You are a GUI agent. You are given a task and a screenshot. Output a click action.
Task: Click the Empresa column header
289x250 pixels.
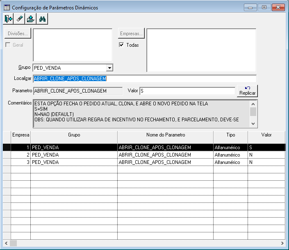[x=20, y=137]
